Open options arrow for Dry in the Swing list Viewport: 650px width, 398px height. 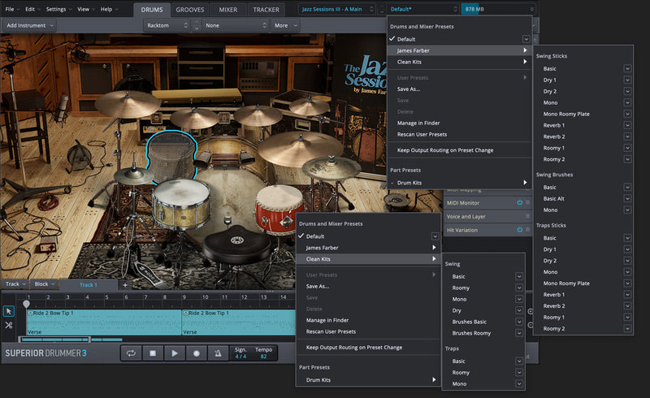pyautogui.click(x=519, y=310)
